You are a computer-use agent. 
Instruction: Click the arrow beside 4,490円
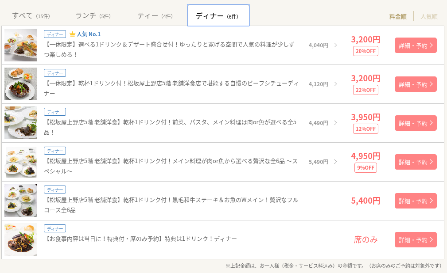335,123
